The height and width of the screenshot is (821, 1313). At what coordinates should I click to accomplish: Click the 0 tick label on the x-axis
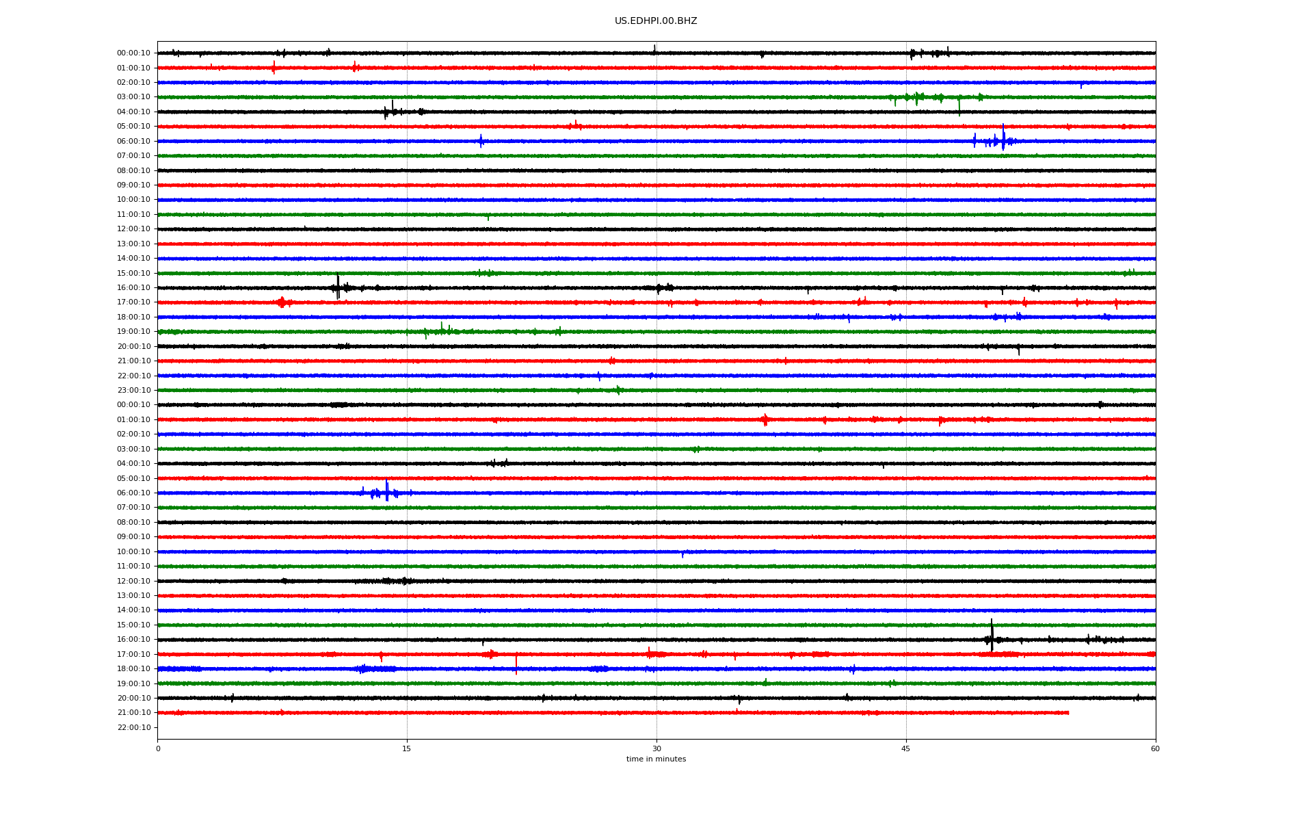(x=158, y=748)
